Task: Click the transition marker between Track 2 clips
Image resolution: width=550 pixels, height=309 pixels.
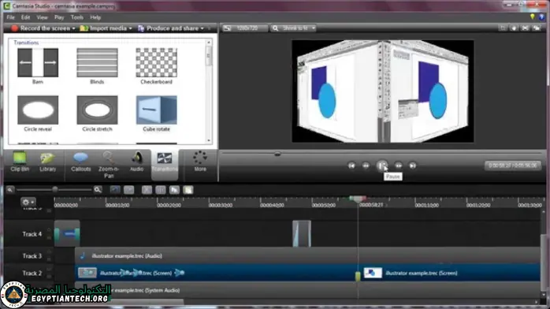Action: tap(358, 276)
